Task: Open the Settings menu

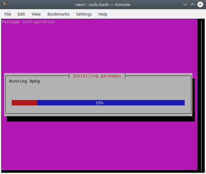Action: 84,14
